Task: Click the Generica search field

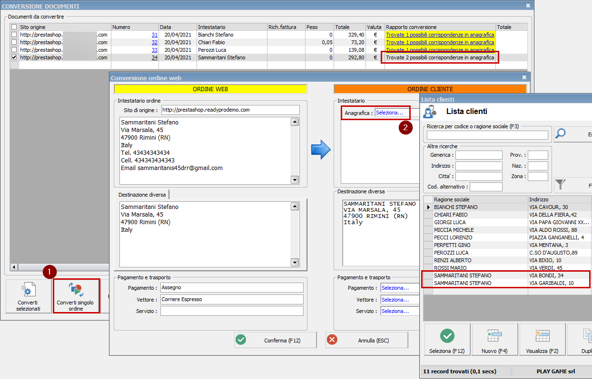Action: click(479, 155)
